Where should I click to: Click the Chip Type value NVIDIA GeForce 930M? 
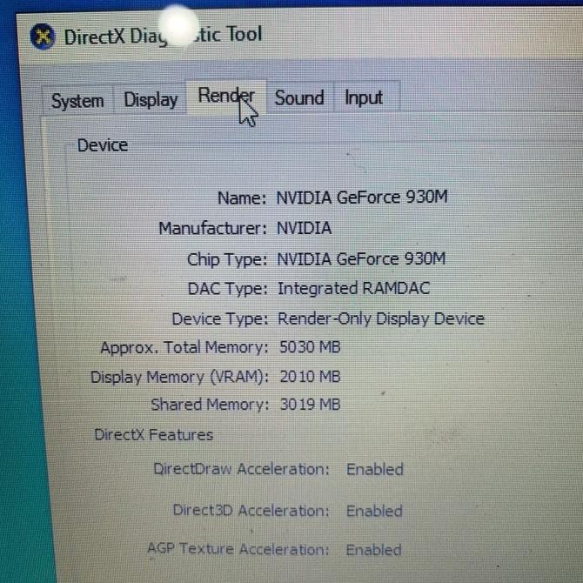361,258
